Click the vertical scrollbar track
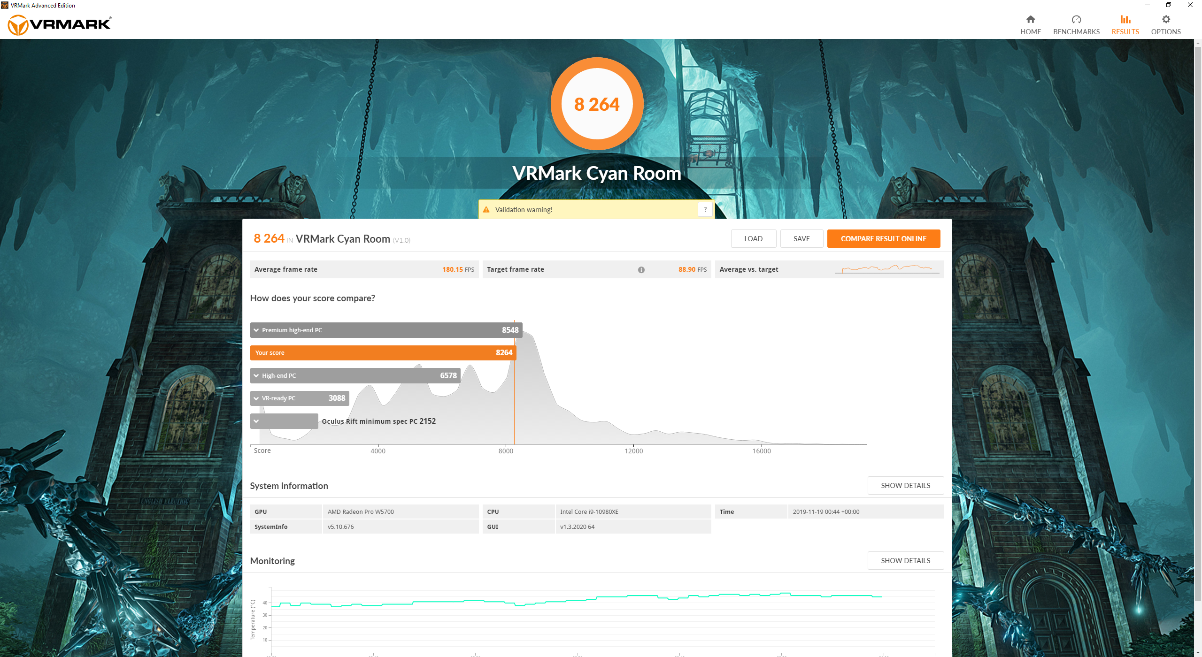 [x=1198, y=624]
